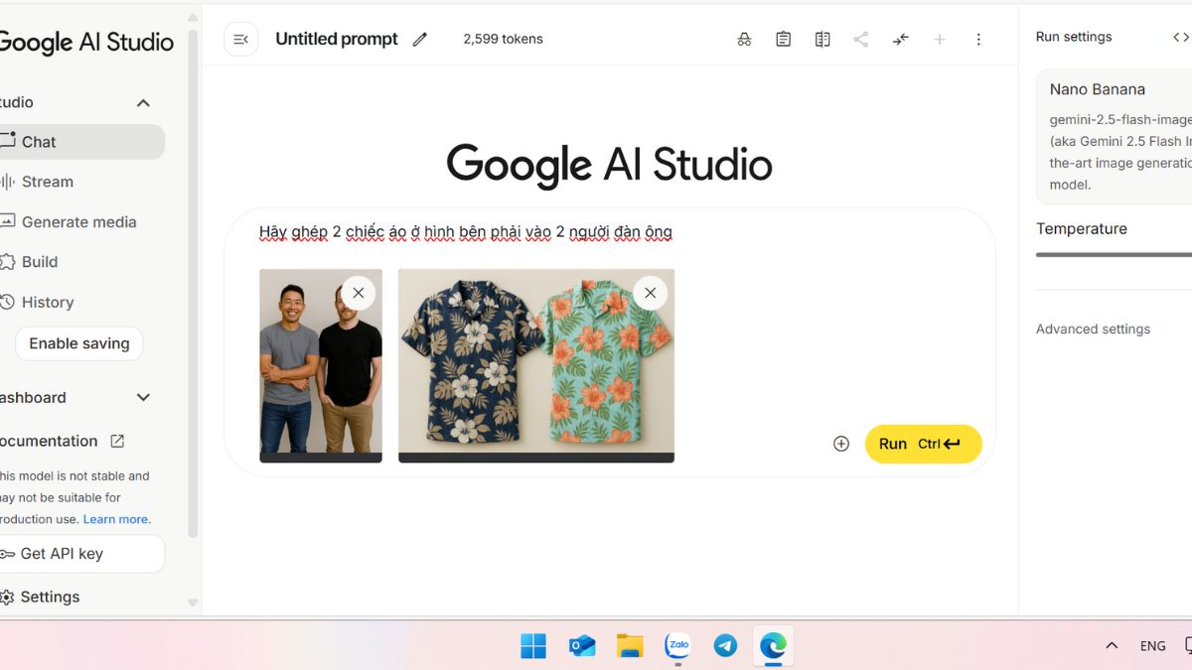Click the 2,599 tokens count
Viewport: 1192px width, 670px height.
click(503, 39)
